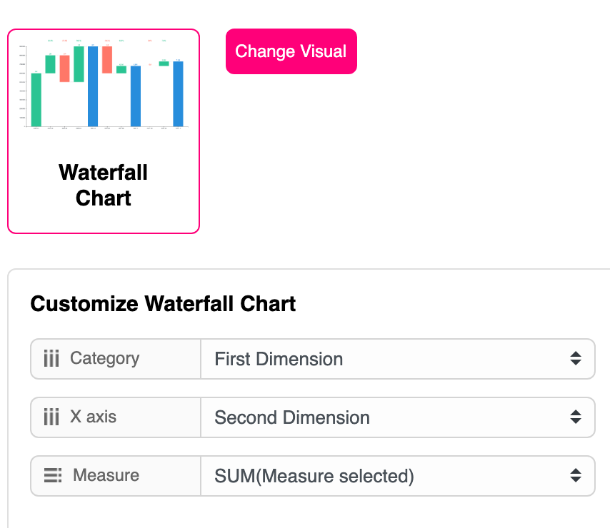Click the Measure lines icon
Viewport: 610px width, 528px height.
[x=53, y=476]
